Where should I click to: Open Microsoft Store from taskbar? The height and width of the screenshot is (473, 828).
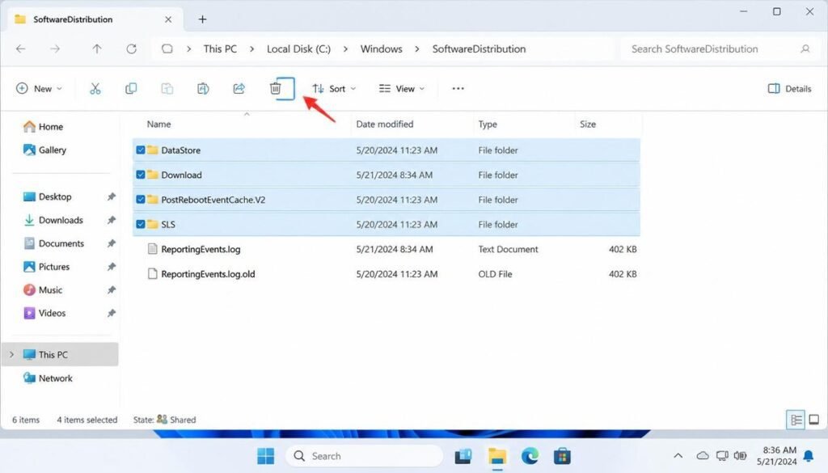pos(562,456)
